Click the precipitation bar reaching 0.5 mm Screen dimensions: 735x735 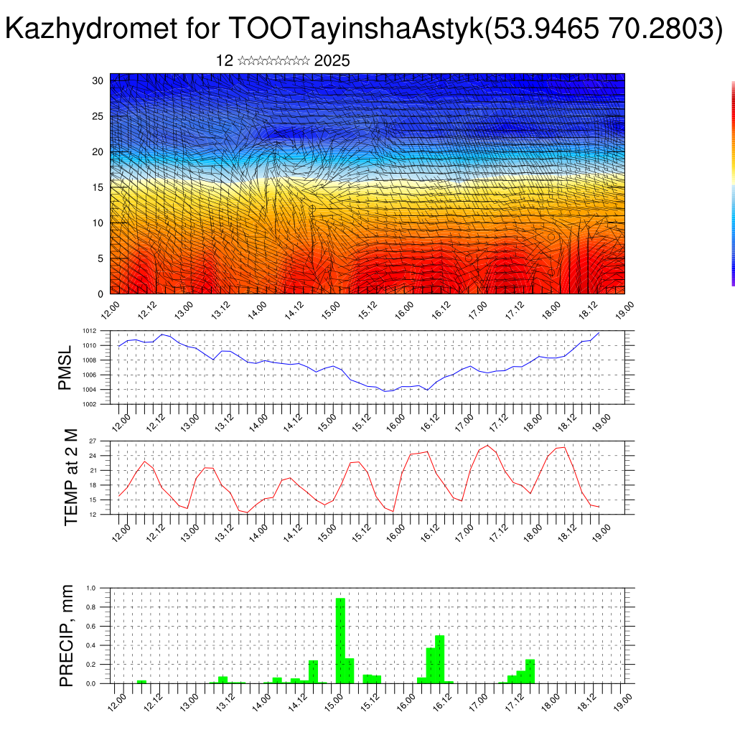[440, 659]
